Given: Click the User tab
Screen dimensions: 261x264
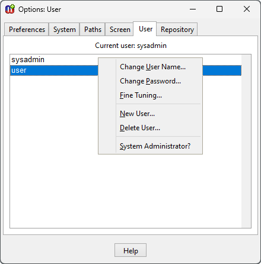Looking at the screenshot, I should 145,29.
